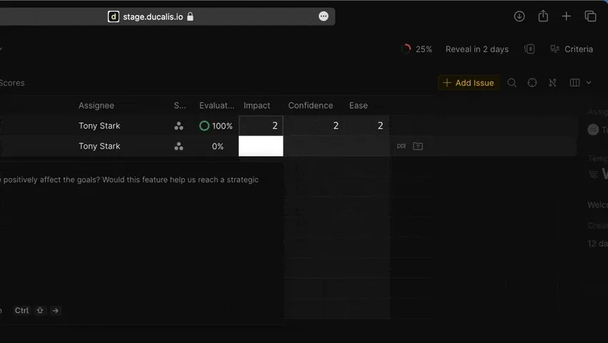The height and width of the screenshot is (343, 608).
Task: Open a new Safari tab with the plus icon
Action: click(x=567, y=16)
